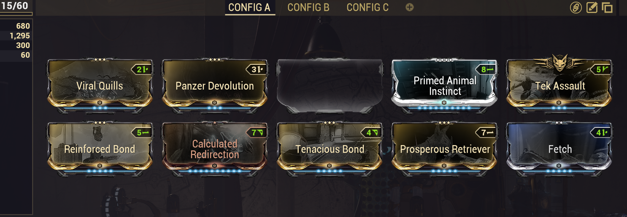Switch to the Config C tab
Image resolution: width=627 pixels, height=217 pixels.
pos(368,7)
